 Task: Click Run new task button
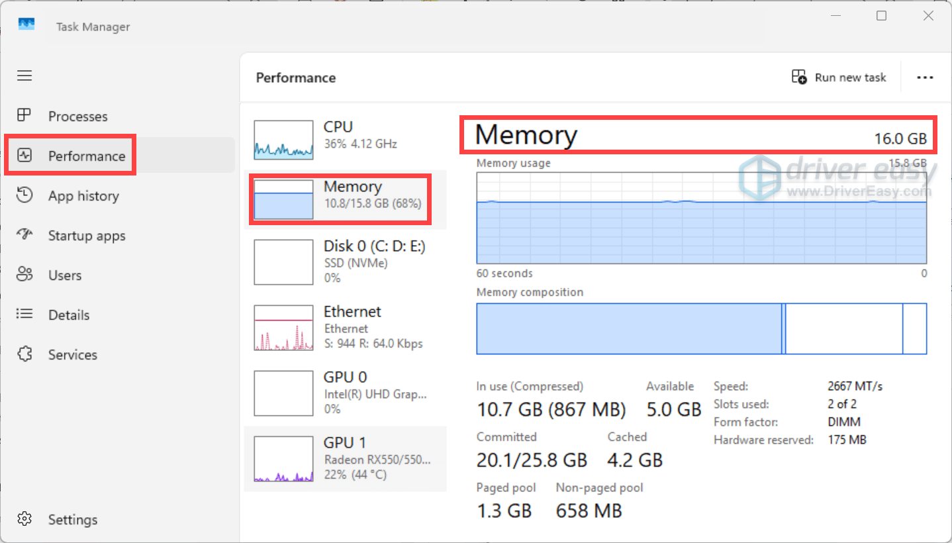839,77
